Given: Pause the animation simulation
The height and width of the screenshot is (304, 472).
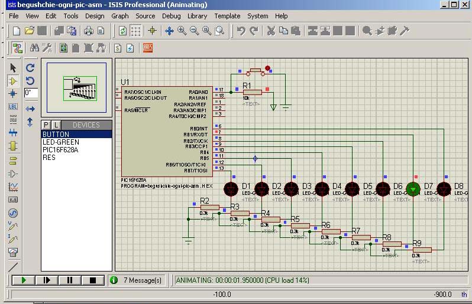Looking at the screenshot, I should 69,280.
